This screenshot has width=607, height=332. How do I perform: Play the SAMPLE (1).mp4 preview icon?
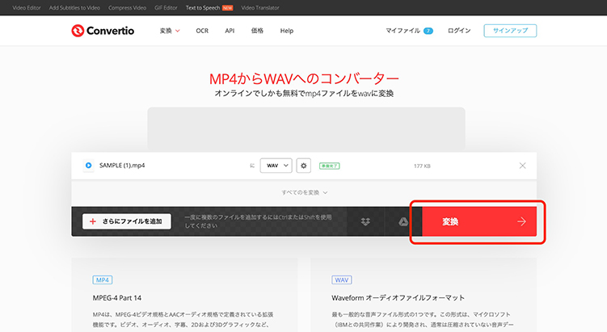[x=89, y=166]
